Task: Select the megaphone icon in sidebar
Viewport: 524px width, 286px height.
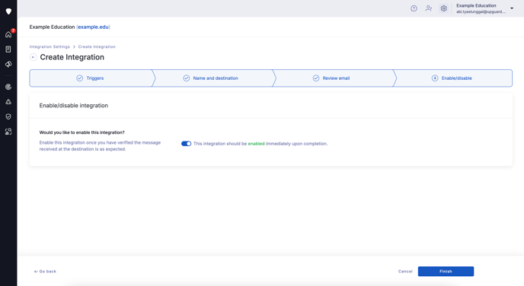Action: tap(8, 64)
